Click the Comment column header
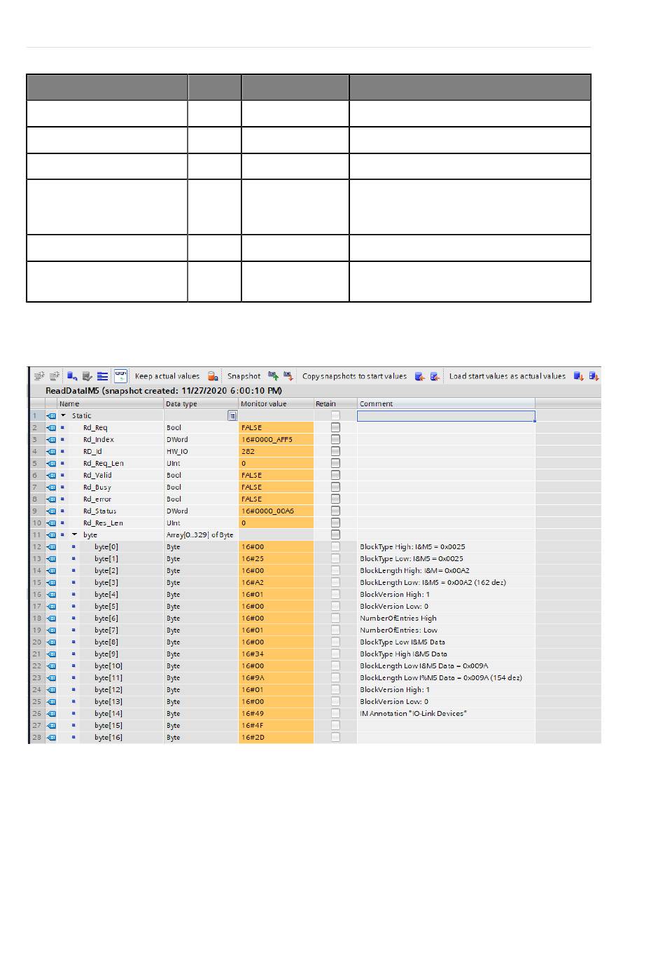This screenshot has width=665, height=959. coord(446,404)
